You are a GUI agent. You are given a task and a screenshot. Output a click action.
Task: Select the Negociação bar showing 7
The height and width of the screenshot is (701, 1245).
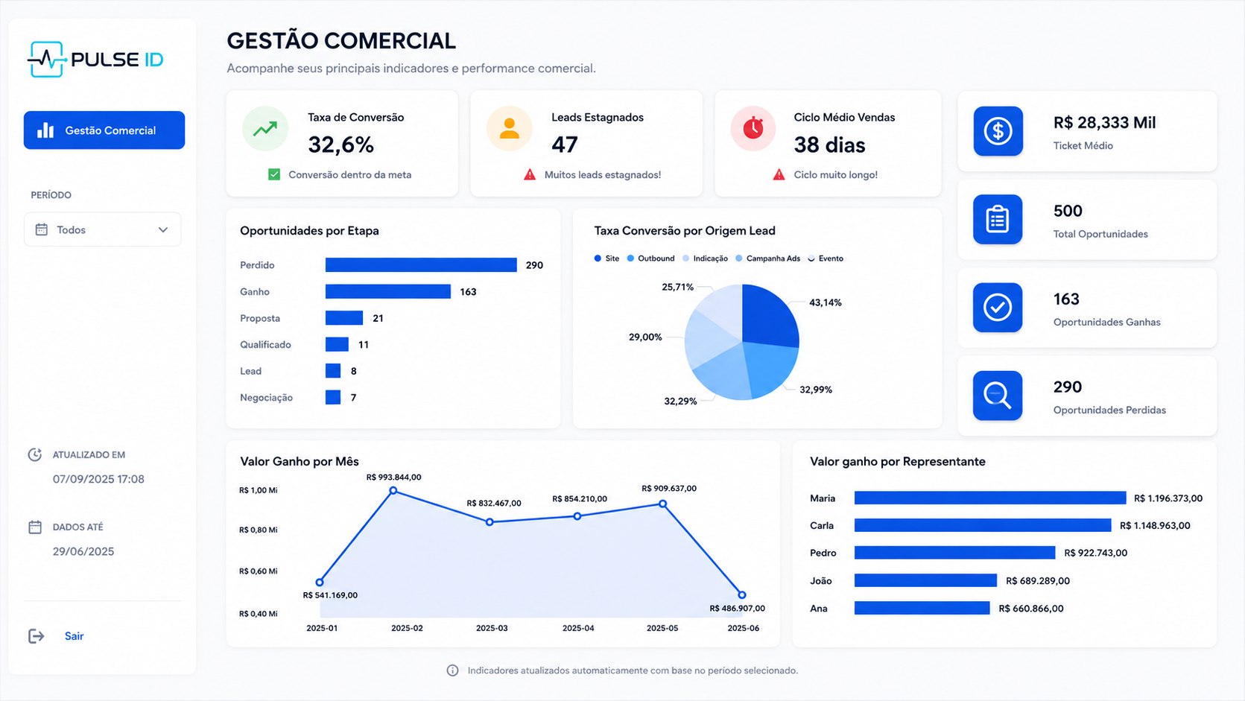(x=333, y=397)
